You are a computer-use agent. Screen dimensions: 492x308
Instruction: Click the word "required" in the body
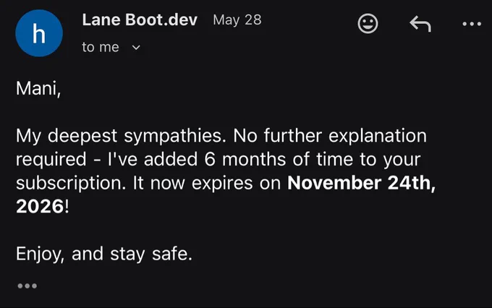(51, 161)
